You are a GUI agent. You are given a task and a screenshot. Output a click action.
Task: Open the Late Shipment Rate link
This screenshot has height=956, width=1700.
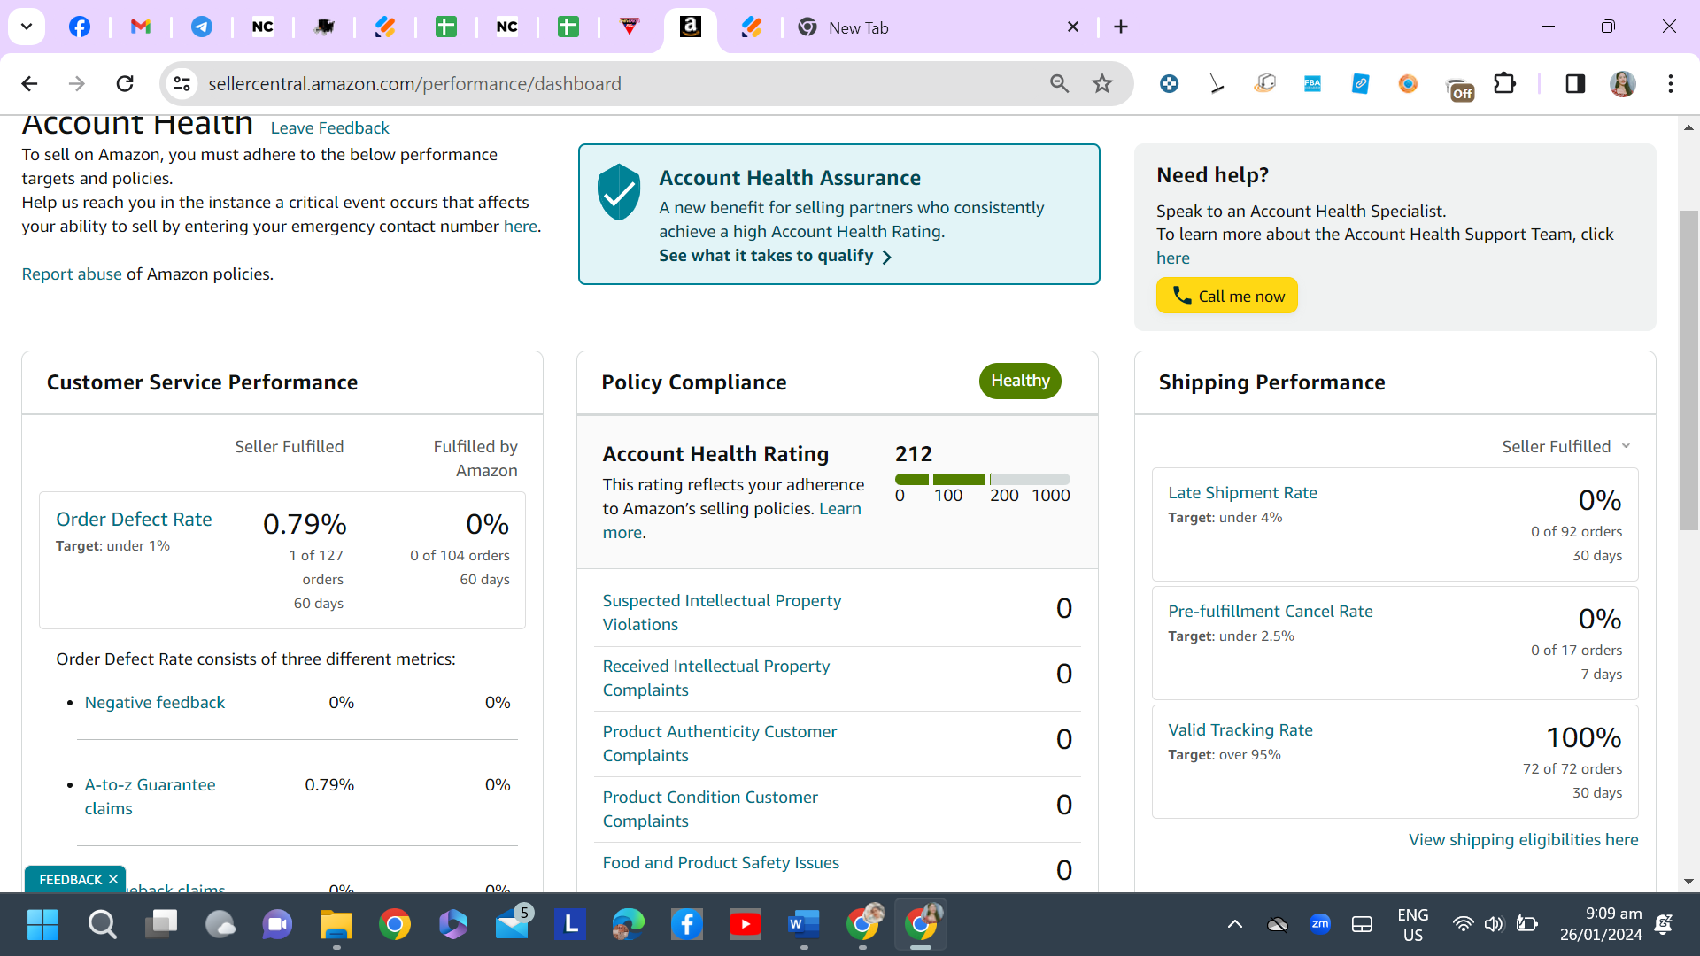click(x=1242, y=493)
